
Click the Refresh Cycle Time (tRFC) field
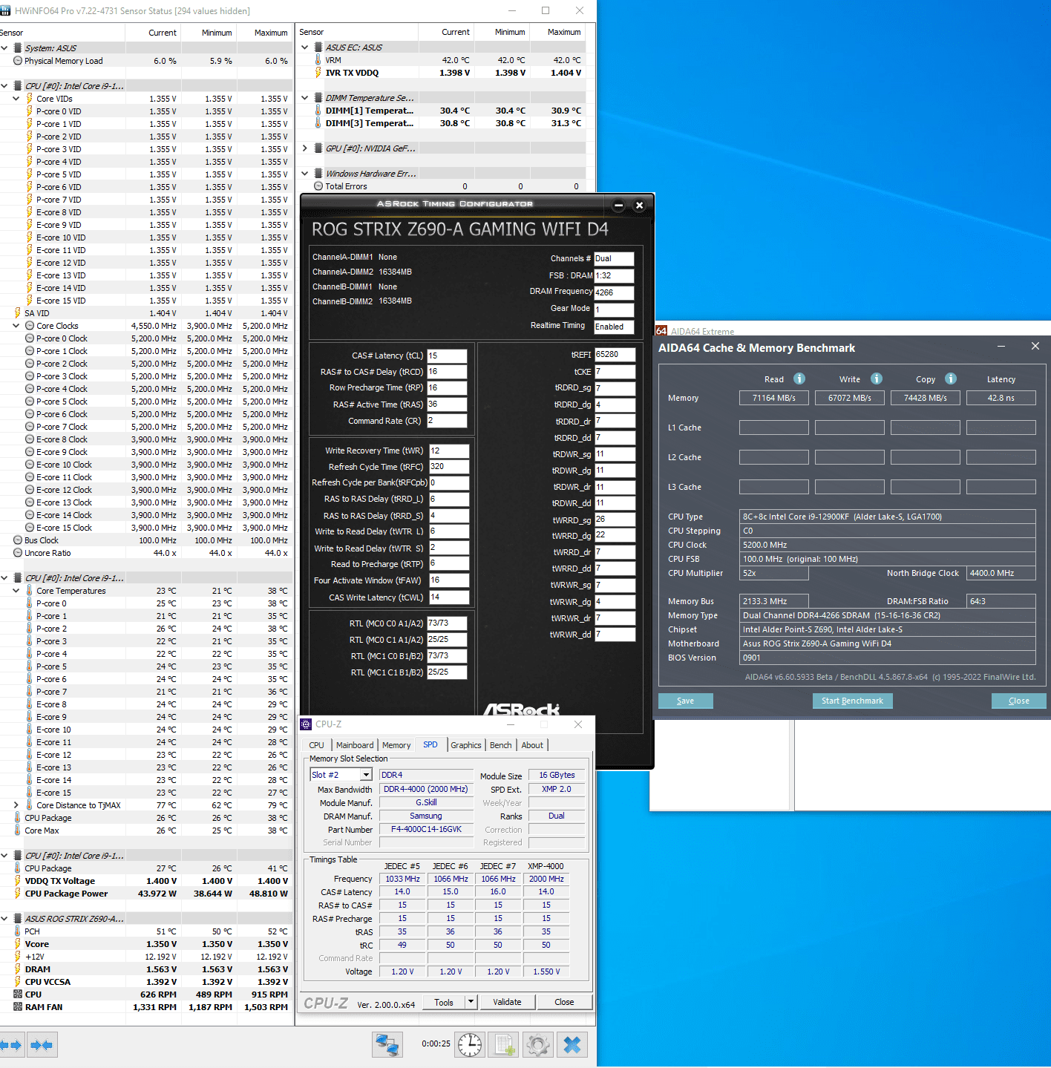[x=449, y=467]
